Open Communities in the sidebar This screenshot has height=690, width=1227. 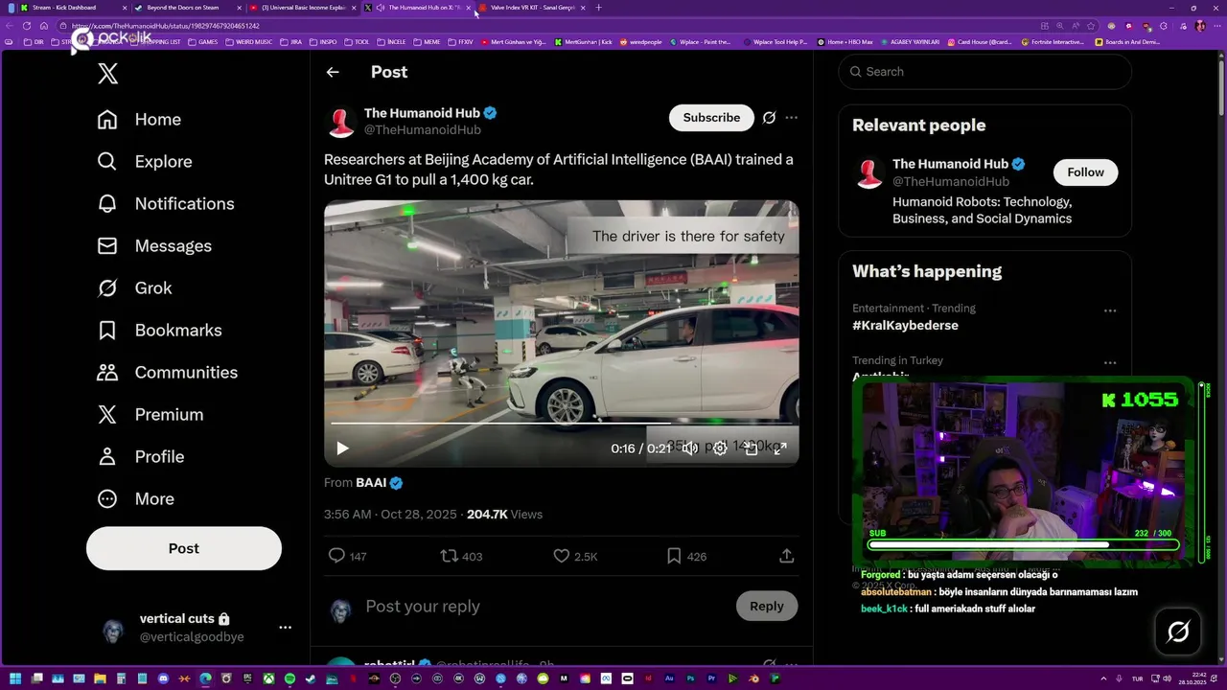point(167,372)
